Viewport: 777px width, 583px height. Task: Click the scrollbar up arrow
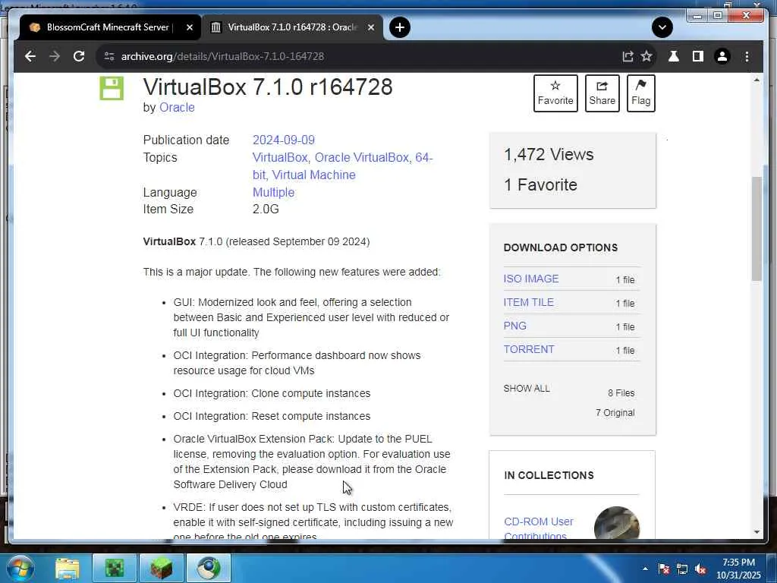[757, 80]
